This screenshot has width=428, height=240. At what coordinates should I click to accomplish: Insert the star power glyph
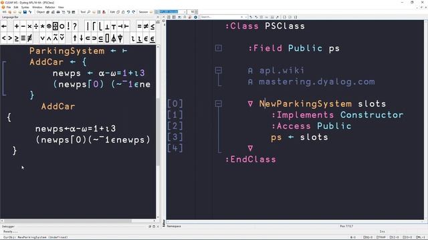(42, 27)
